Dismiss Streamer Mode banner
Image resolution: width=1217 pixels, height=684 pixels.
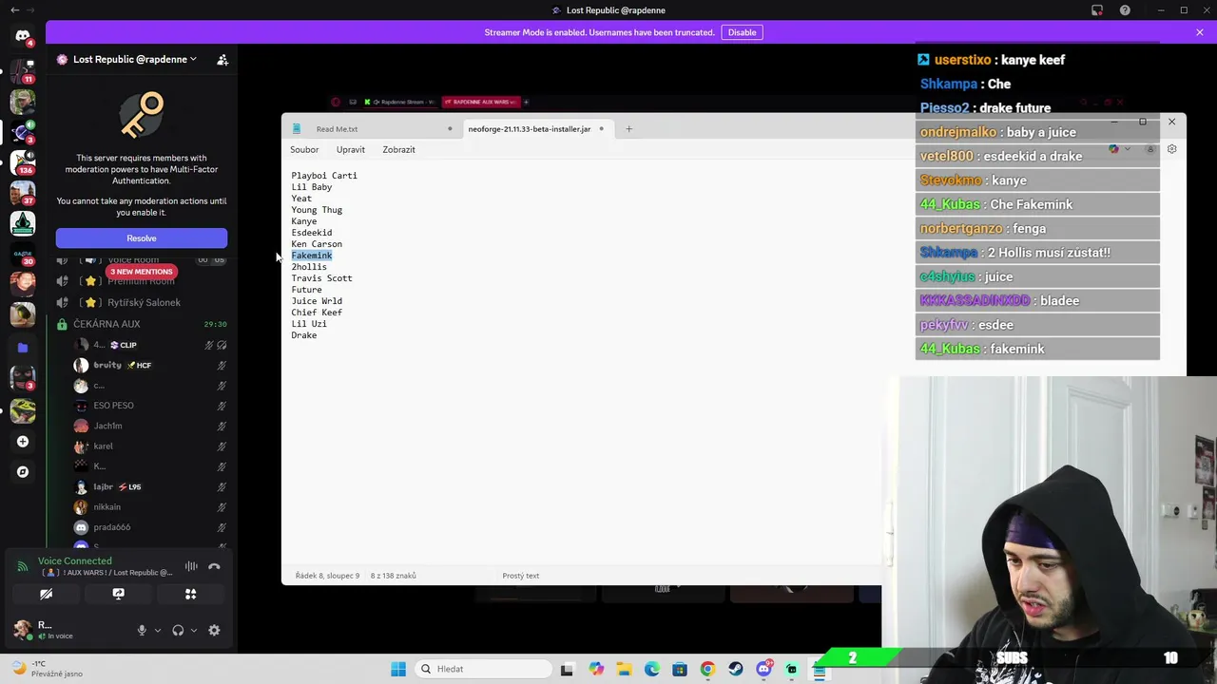(x=1200, y=32)
